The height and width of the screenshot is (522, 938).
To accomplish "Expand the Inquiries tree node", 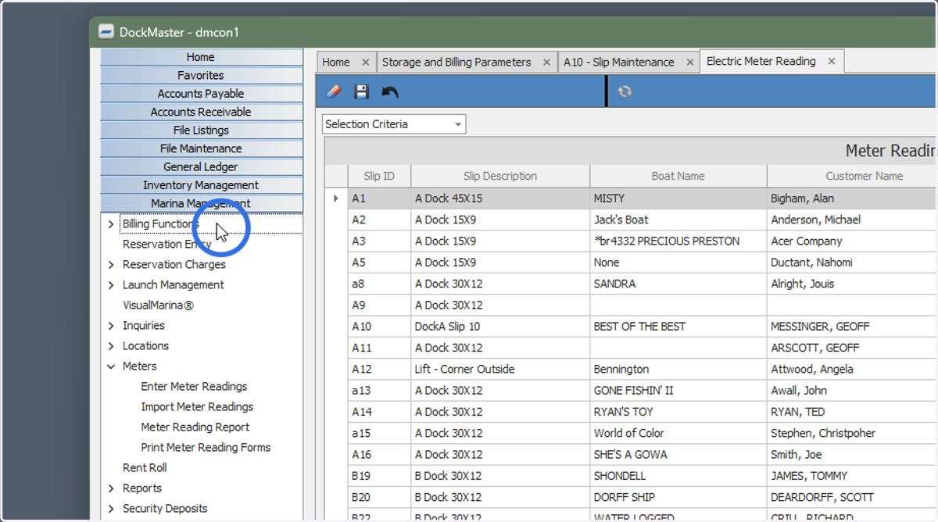I will [111, 326].
